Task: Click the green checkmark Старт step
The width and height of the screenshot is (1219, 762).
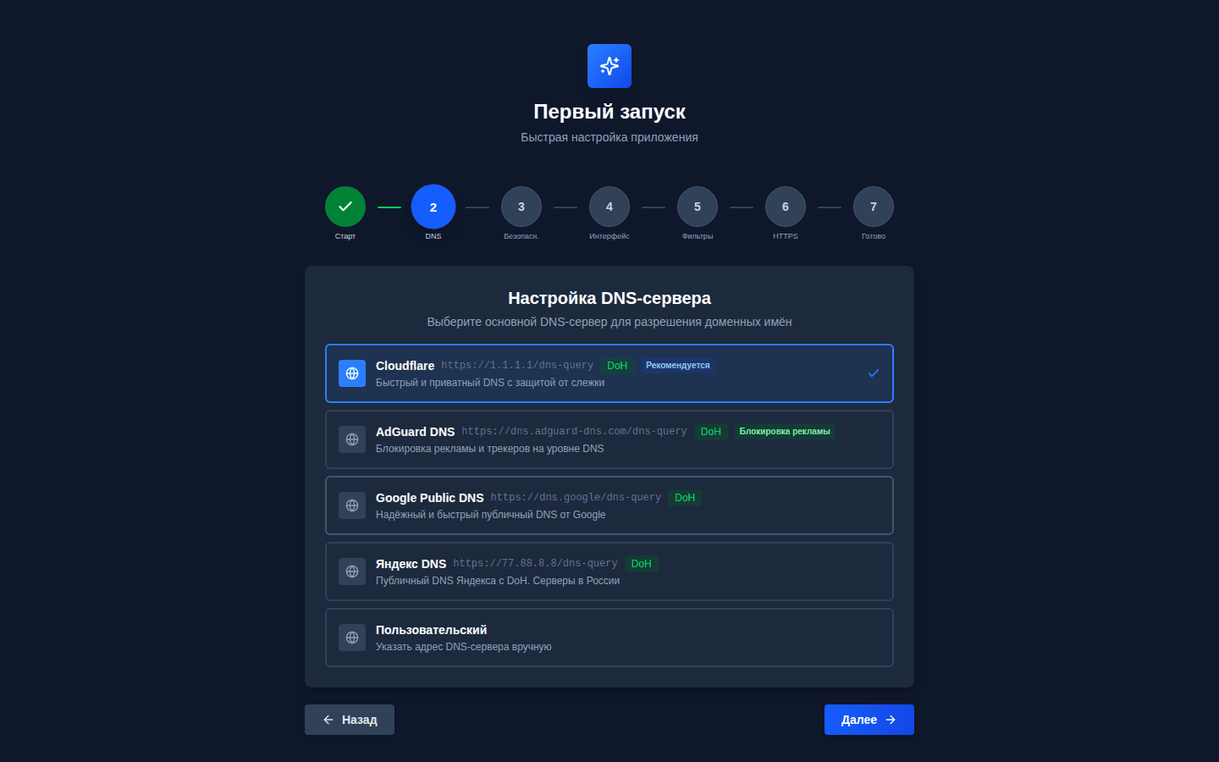Action: 345,207
